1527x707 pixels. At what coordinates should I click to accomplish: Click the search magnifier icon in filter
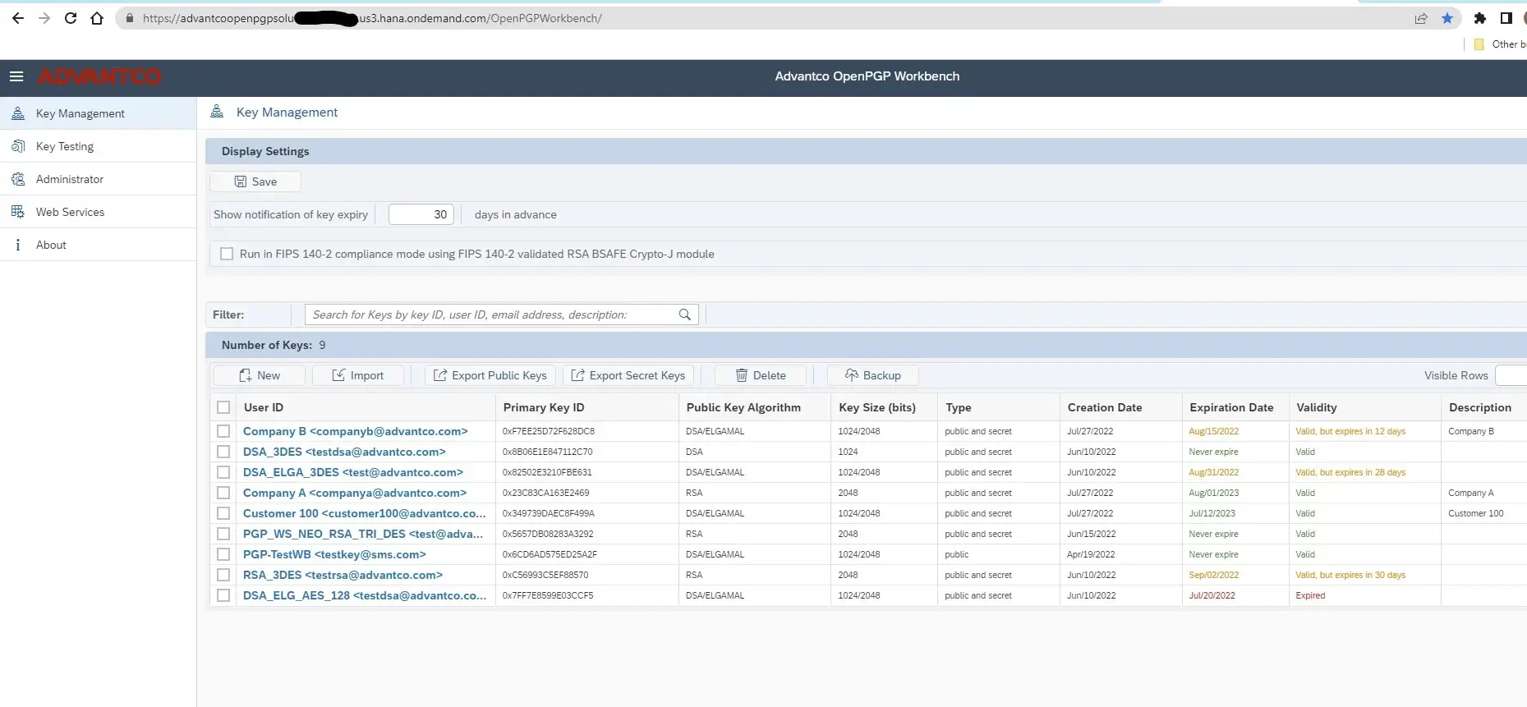(x=684, y=314)
